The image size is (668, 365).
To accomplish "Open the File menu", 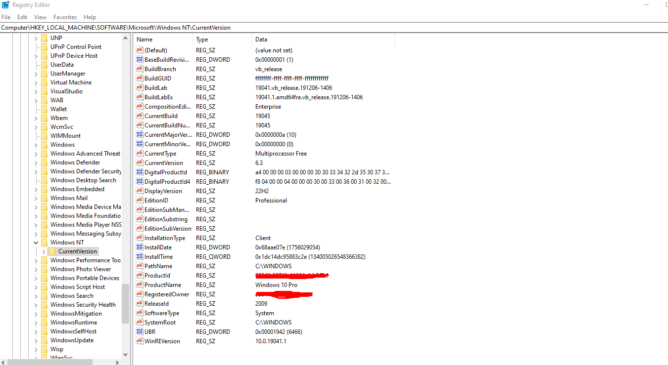I will coord(6,17).
